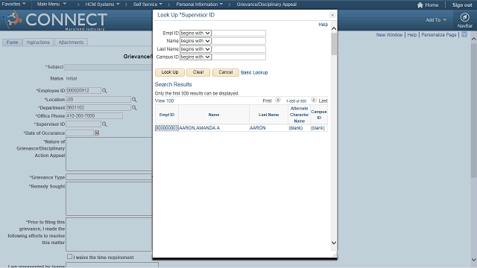
Task: Toggle I waive the time requirement checkbox
Action: [69, 257]
